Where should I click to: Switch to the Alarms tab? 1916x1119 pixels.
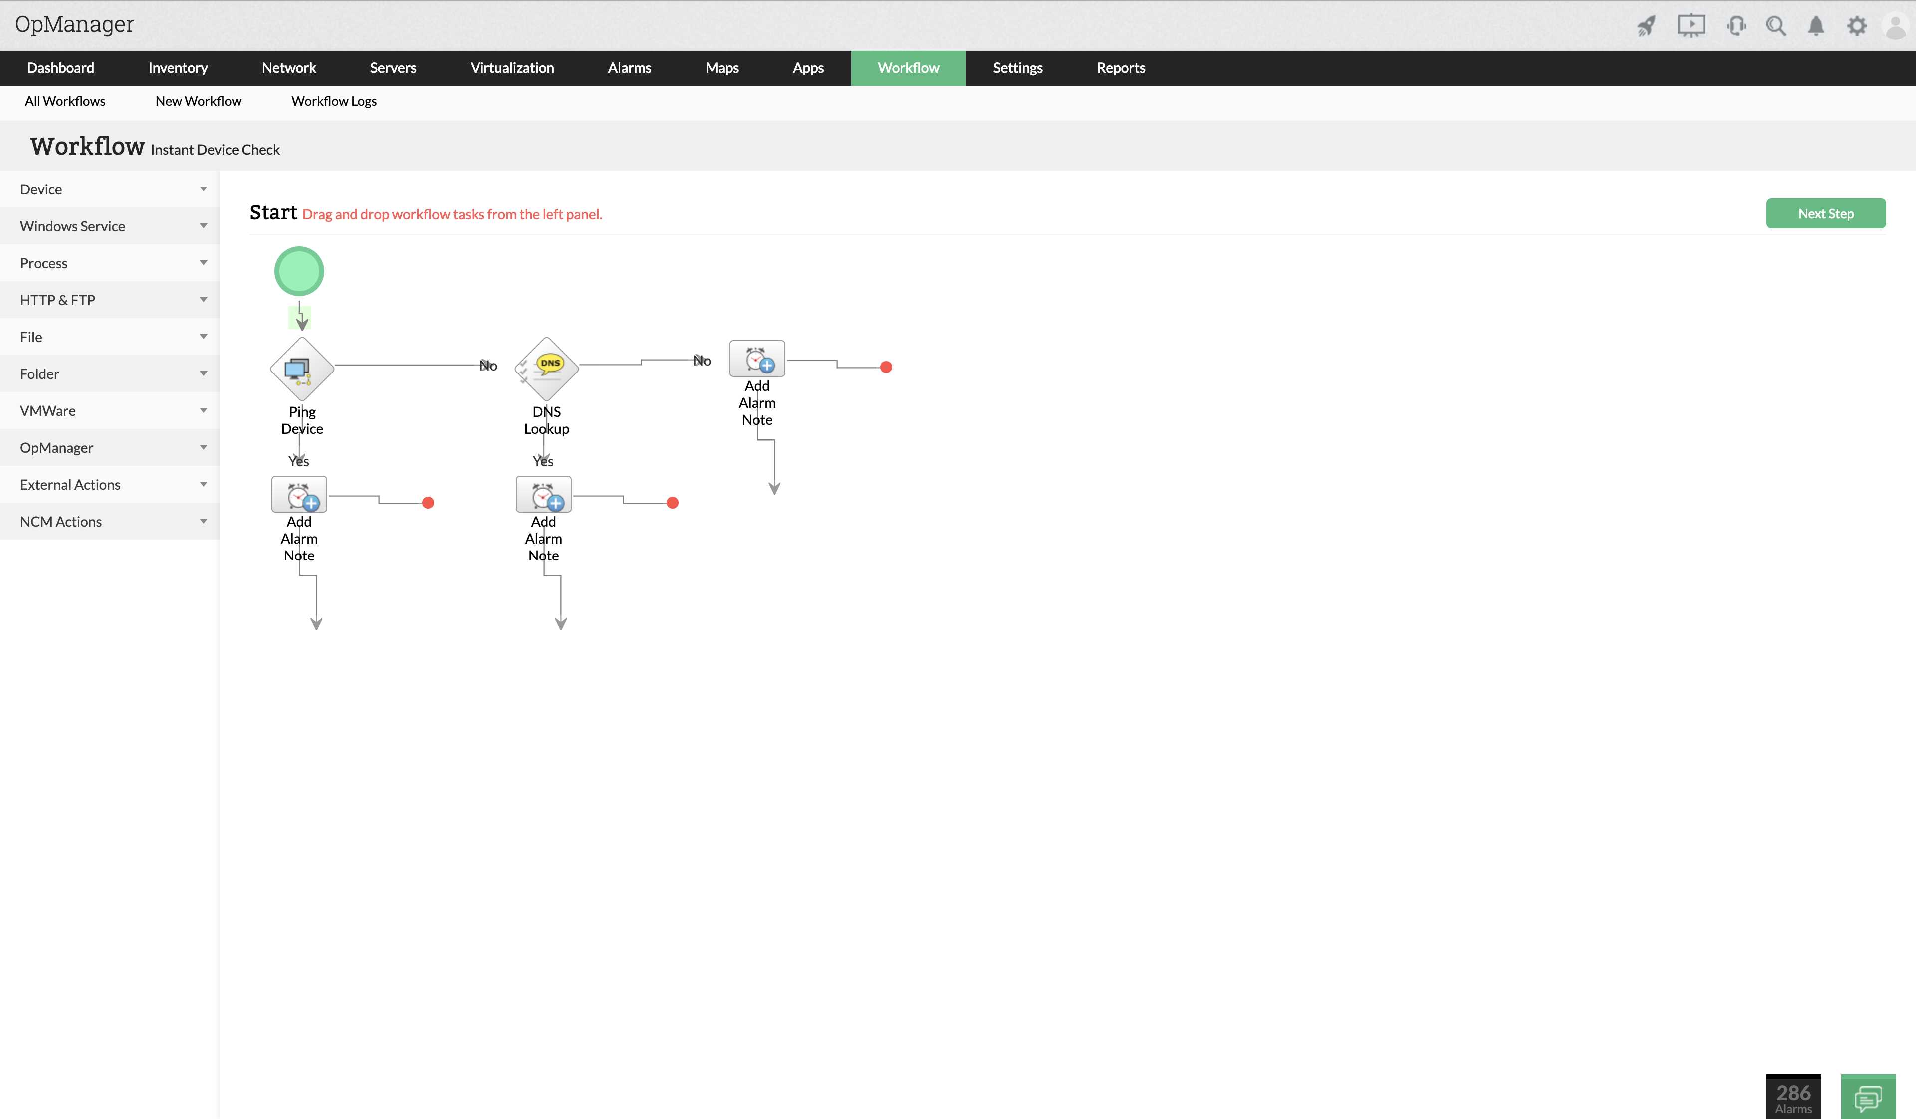click(629, 68)
